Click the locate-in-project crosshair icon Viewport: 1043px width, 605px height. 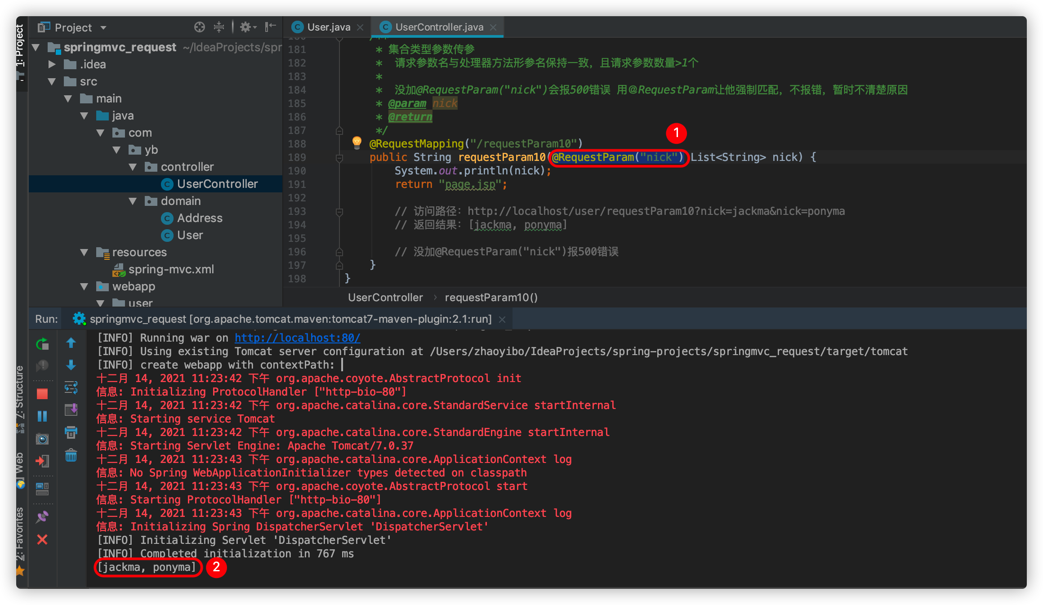[x=200, y=27]
